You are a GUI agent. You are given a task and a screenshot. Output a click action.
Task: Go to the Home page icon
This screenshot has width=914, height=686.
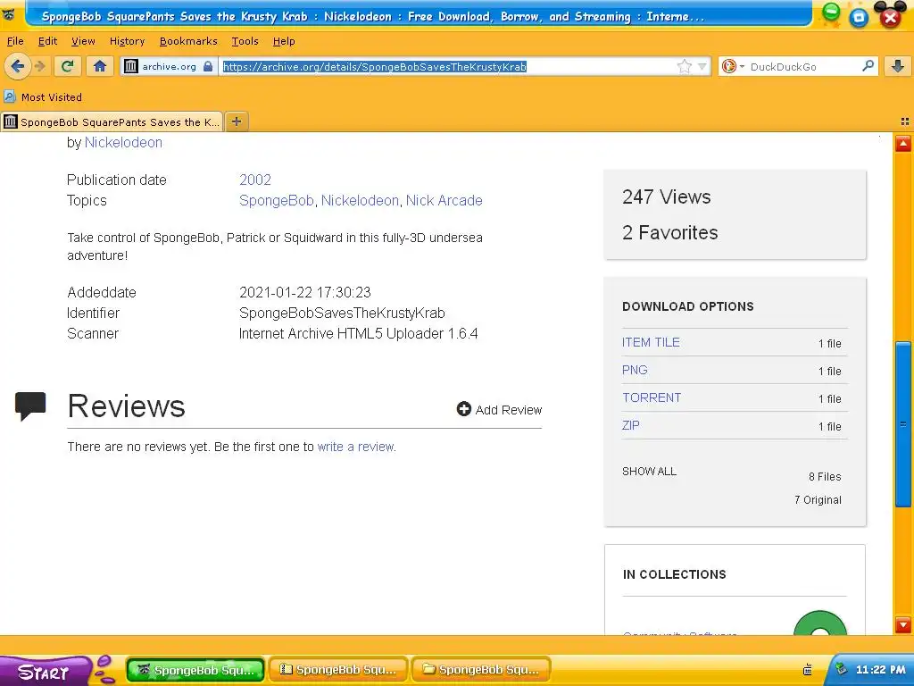point(100,66)
